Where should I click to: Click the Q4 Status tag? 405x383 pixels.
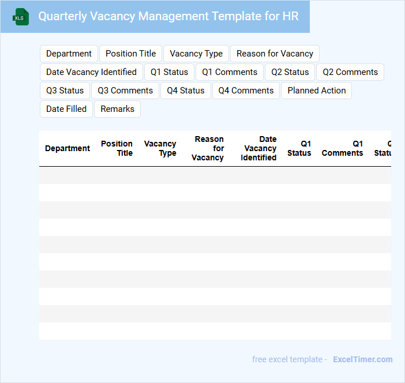pyautogui.click(x=186, y=91)
